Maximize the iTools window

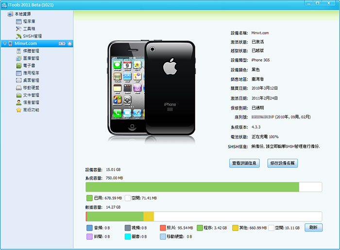point(318,3)
